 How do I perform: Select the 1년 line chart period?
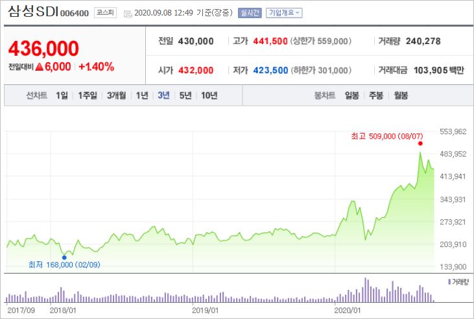(x=142, y=95)
